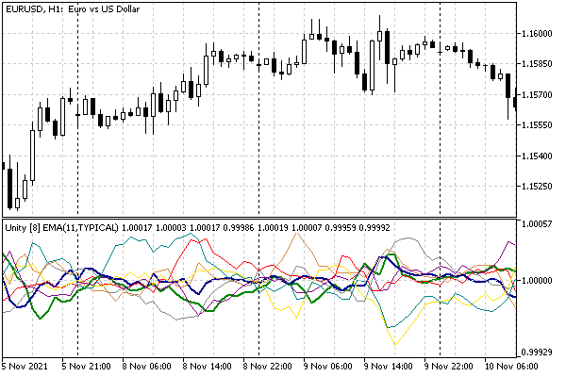Screen dimensions: 566x377
Task: Click indicator value 0.99986 in the Unity legend
Action: (x=239, y=228)
